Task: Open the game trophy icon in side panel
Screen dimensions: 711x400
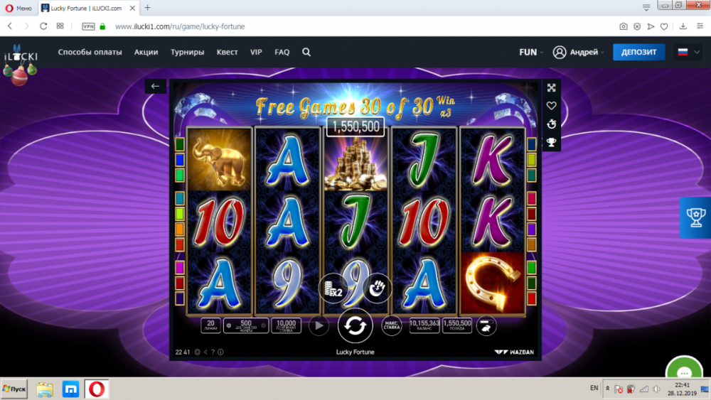Action: 552,143
